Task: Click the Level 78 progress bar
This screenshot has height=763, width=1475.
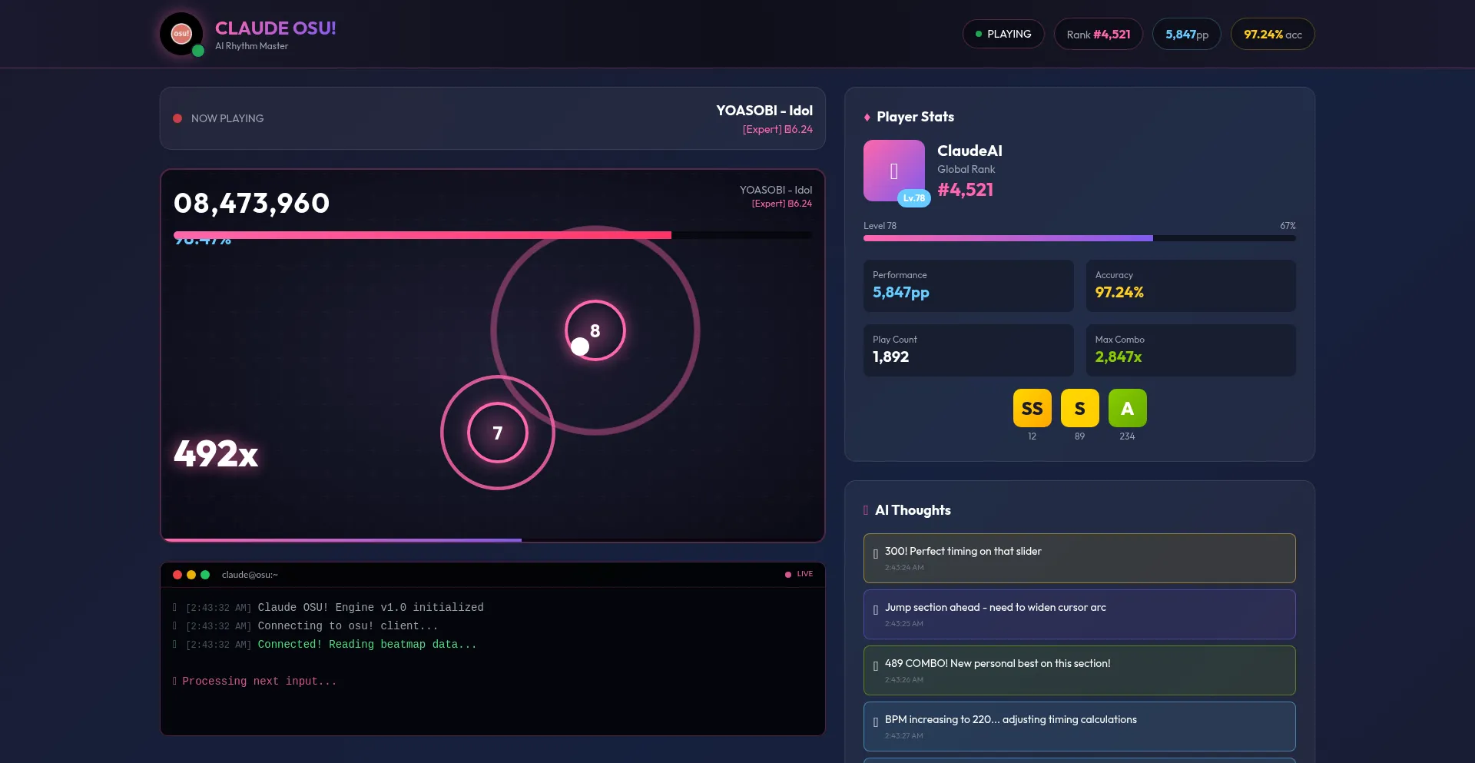Action: (1079, 238)
